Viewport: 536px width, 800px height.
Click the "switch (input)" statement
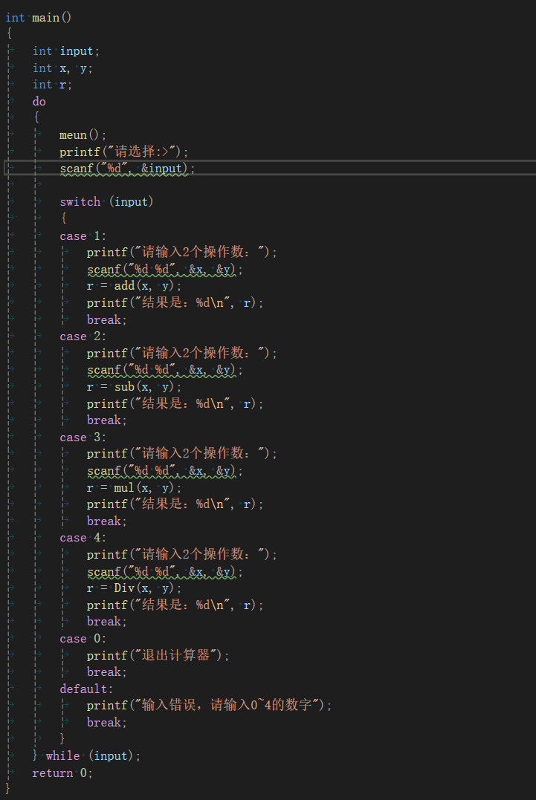point(106,201)
